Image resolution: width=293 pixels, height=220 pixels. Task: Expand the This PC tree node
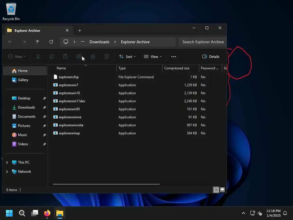[x=7, y=162]
